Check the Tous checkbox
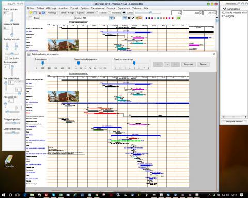This screenshot has height=198, width=248. point(30,18)
